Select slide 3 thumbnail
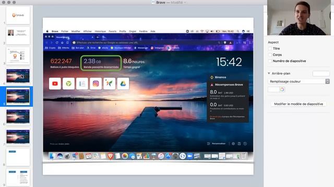Screen dimensions: 334x187 pos(18,56)
